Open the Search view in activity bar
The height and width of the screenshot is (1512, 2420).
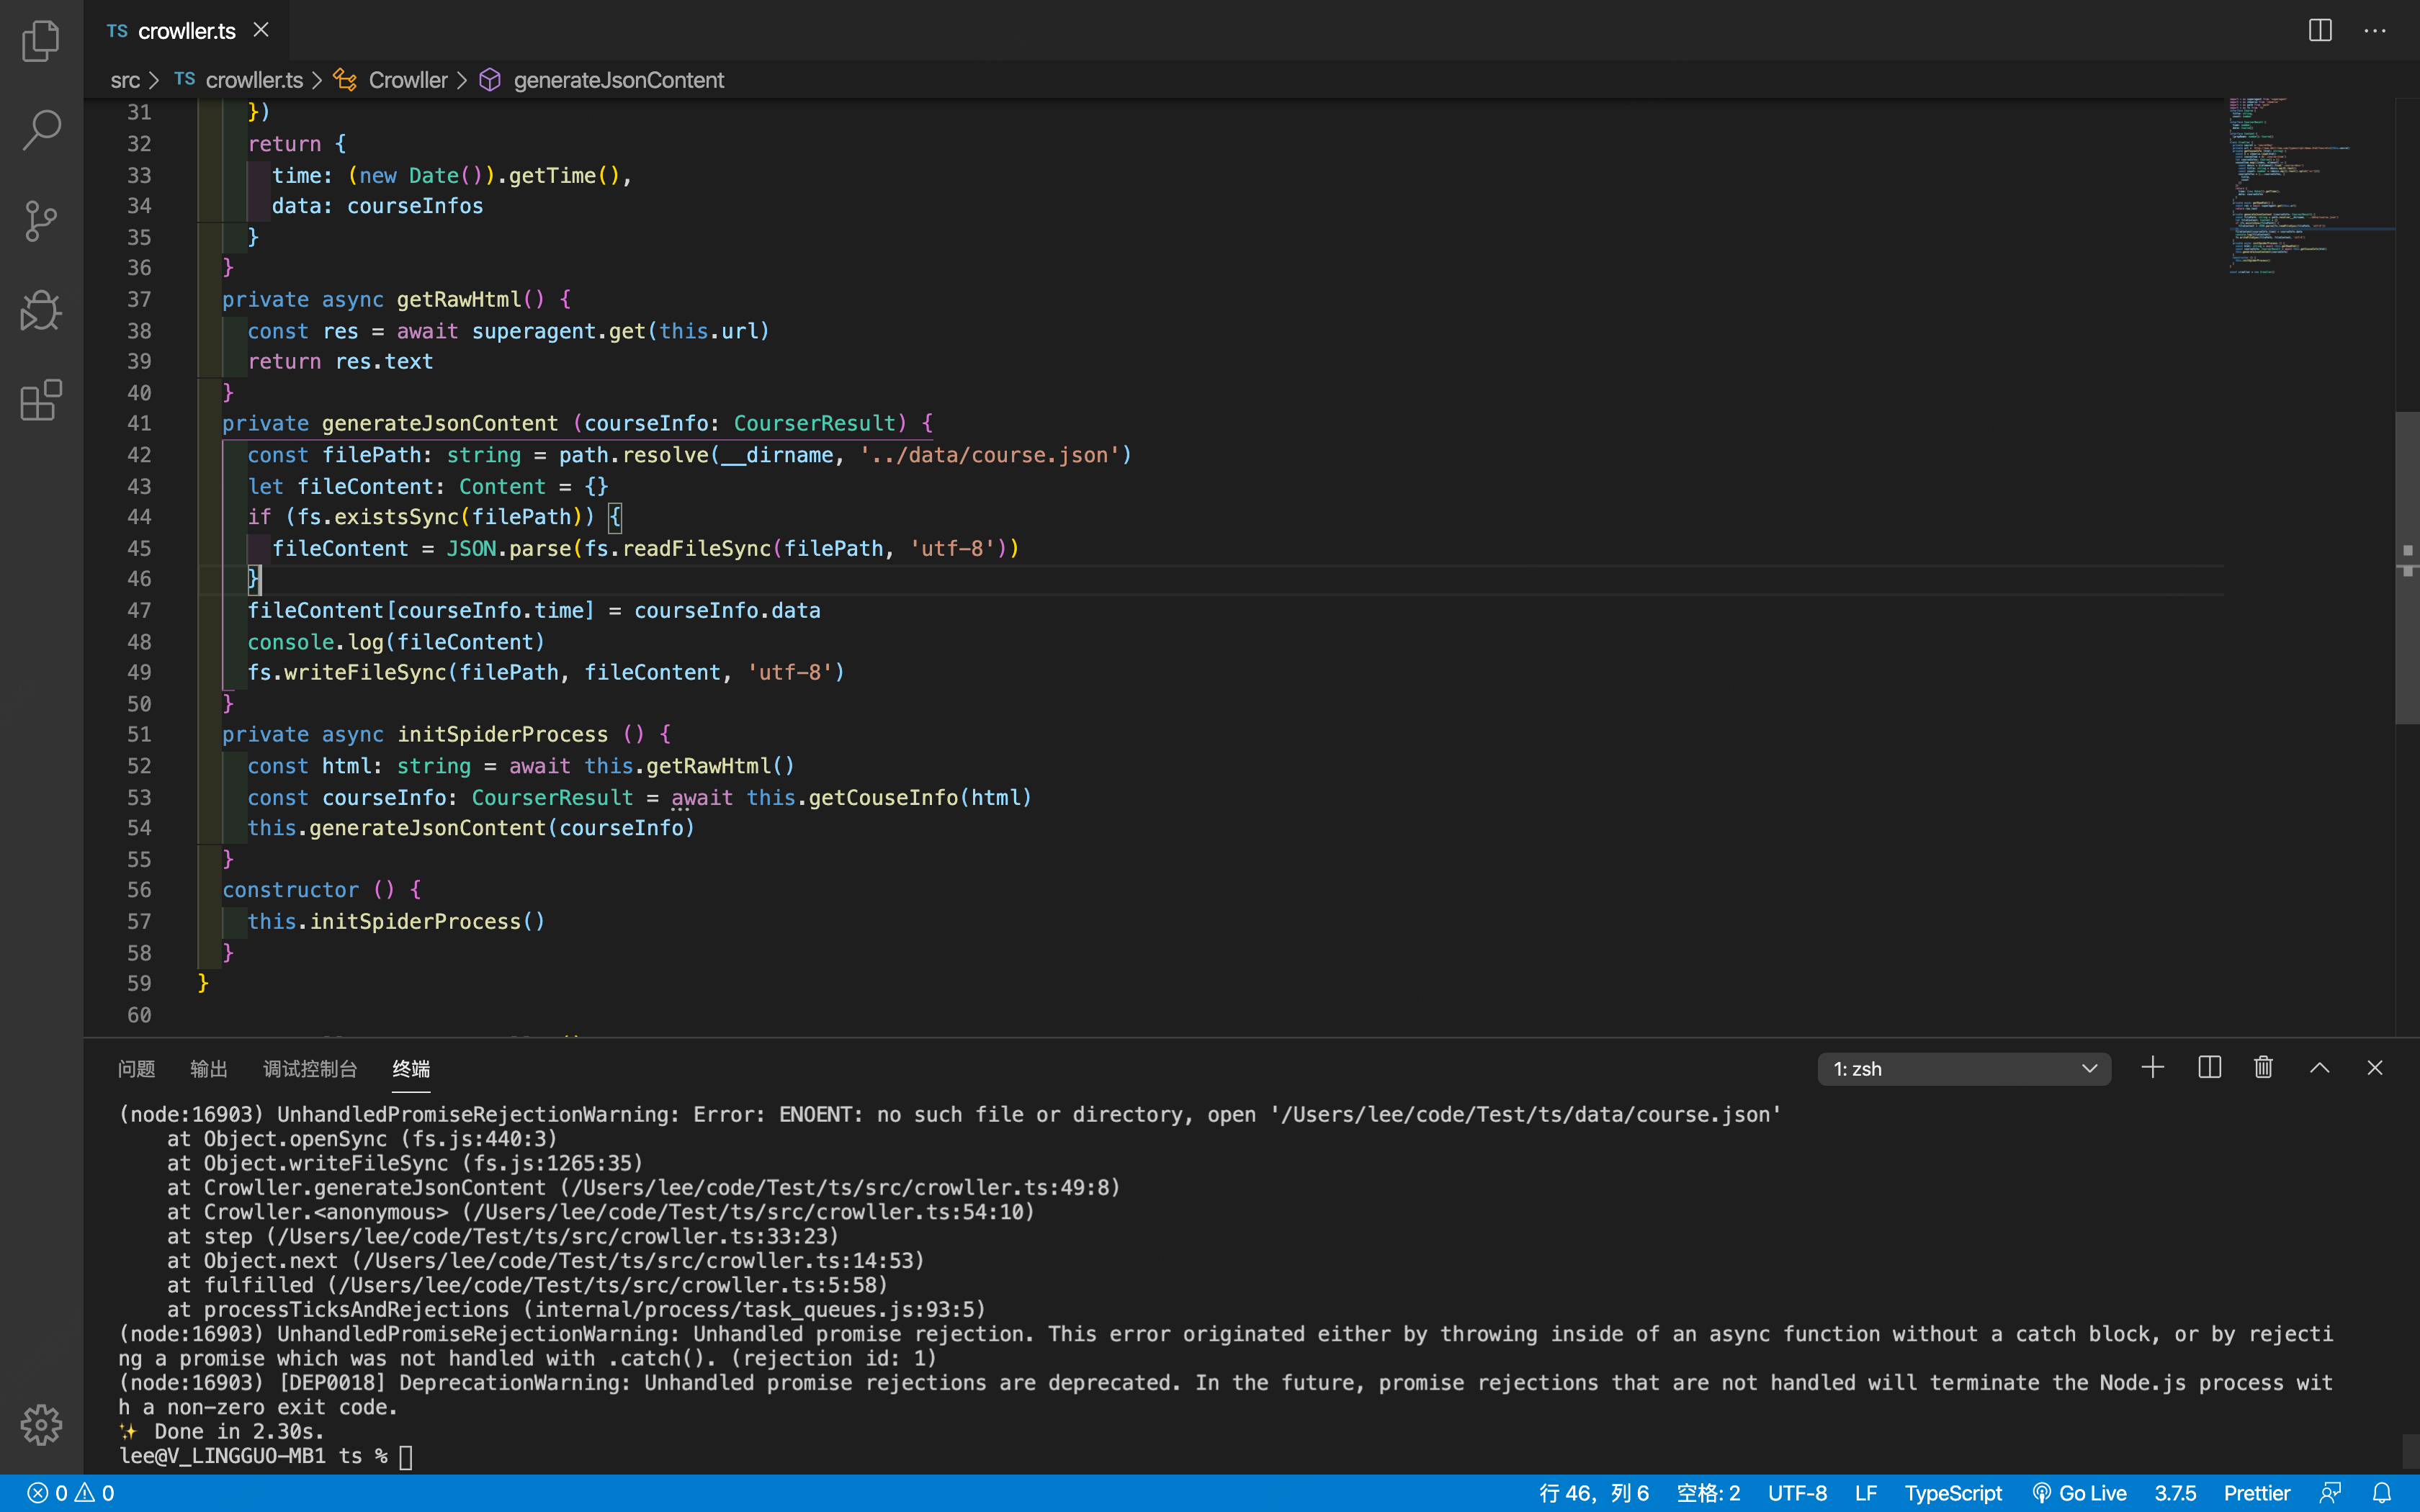pos(41,131)
